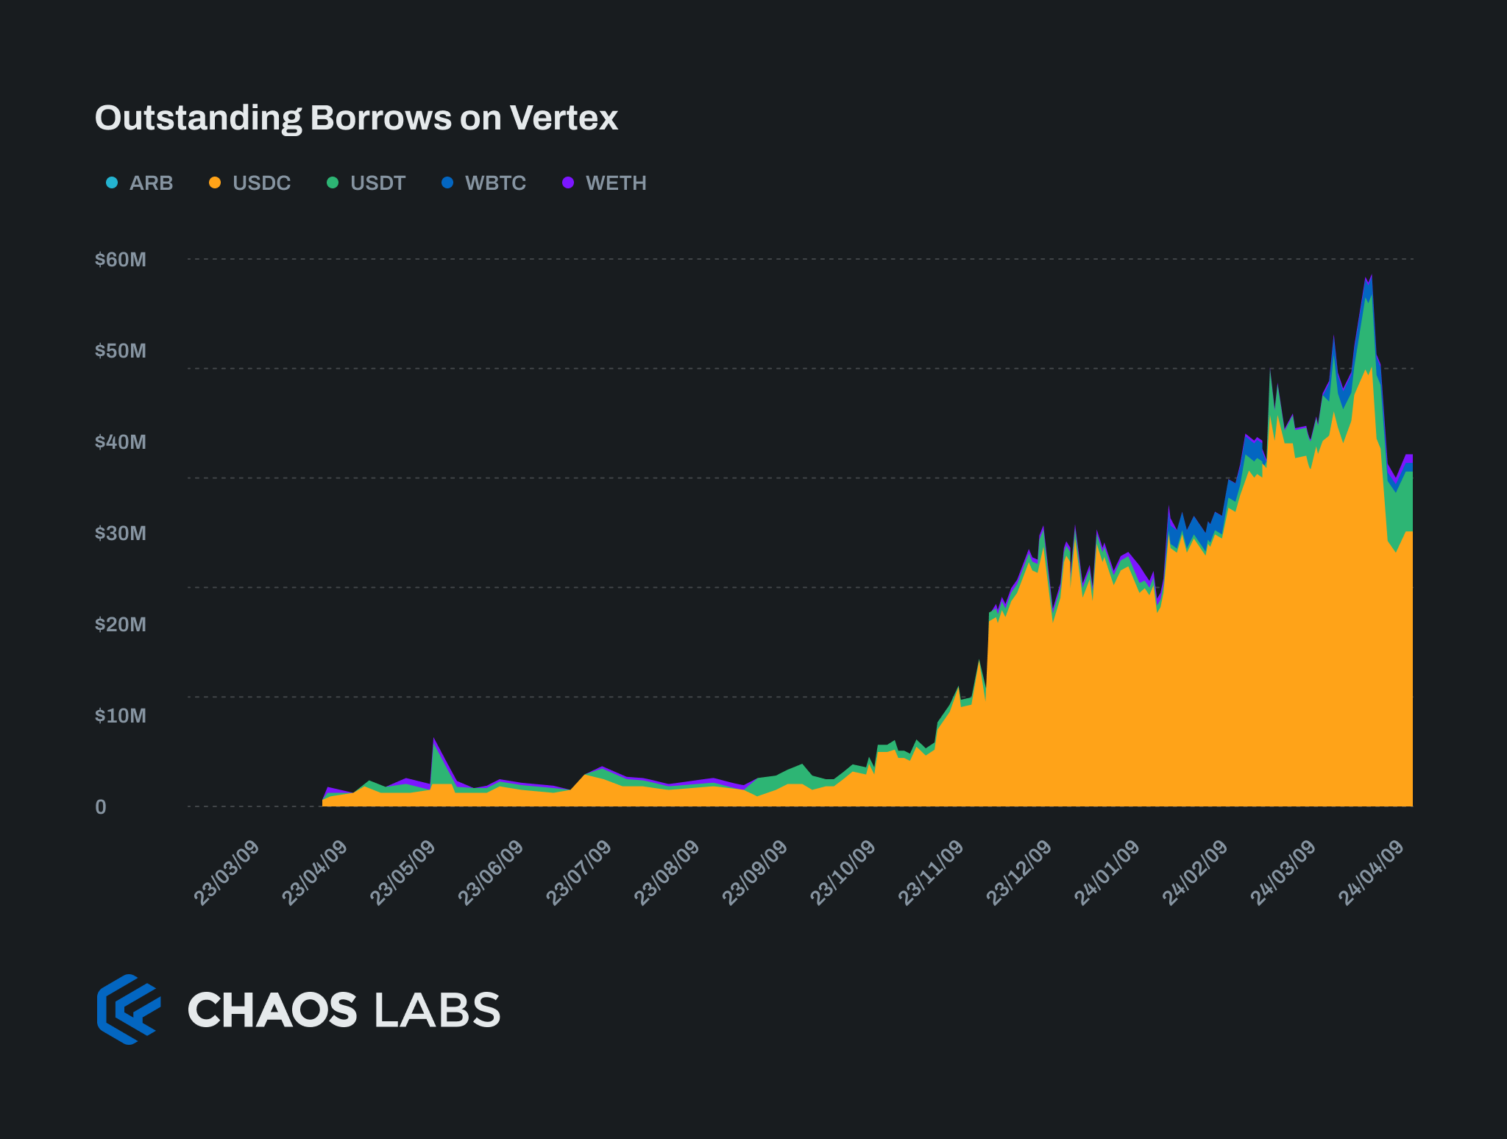Toggle the USDT legend entry
The width and height of the screenshot is (1507, 1139).
[x=366, y=182]
